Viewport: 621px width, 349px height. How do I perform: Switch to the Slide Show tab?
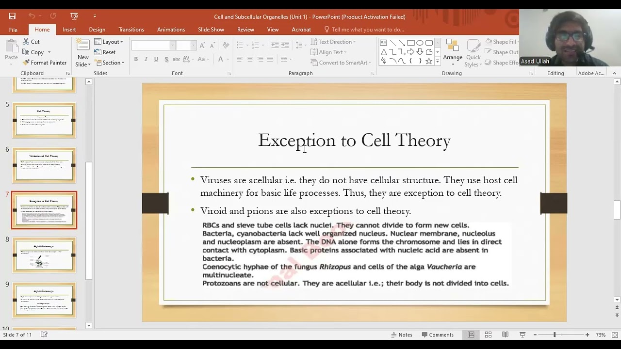(x=211, y=30)
